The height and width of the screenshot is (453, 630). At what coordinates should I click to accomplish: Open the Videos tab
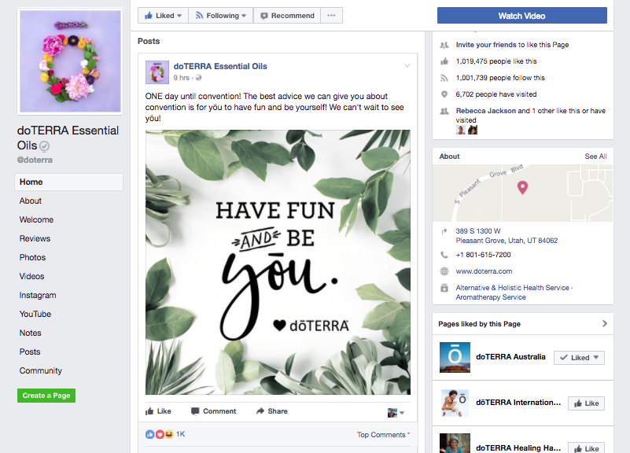pos(31,276)
